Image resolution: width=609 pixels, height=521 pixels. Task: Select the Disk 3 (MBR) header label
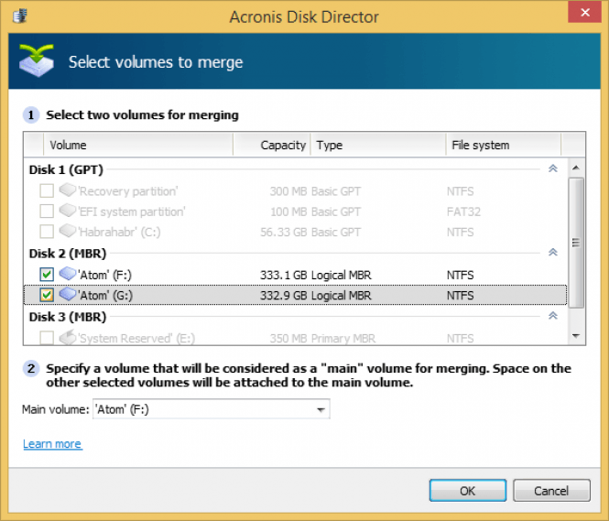click(x=68, y=317)
